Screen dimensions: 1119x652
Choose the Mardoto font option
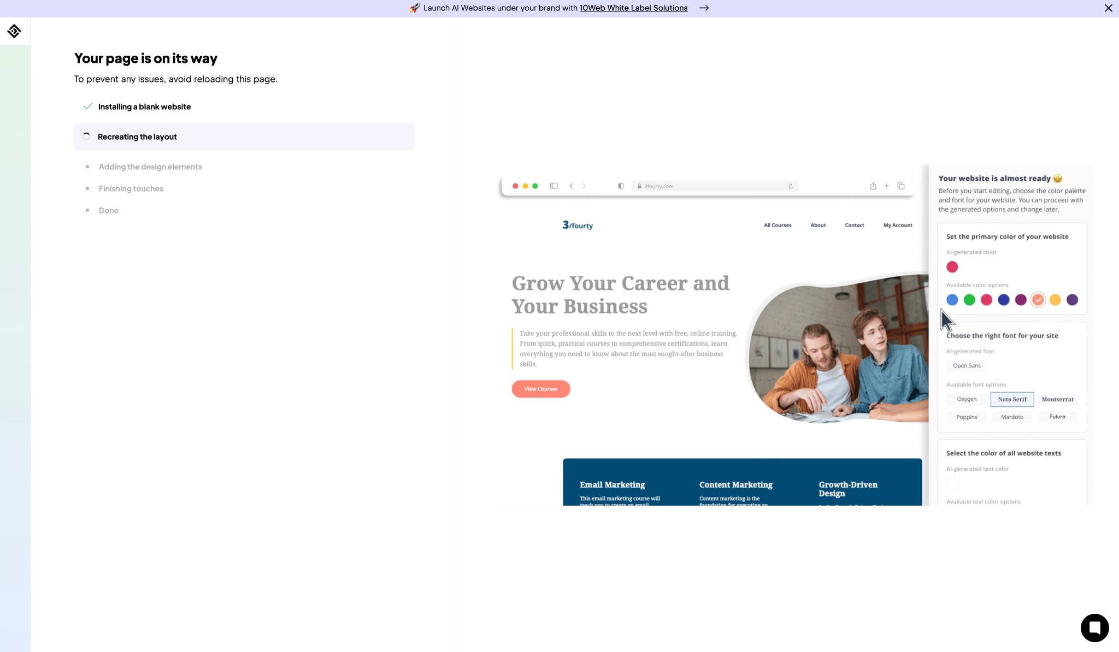1012,417
